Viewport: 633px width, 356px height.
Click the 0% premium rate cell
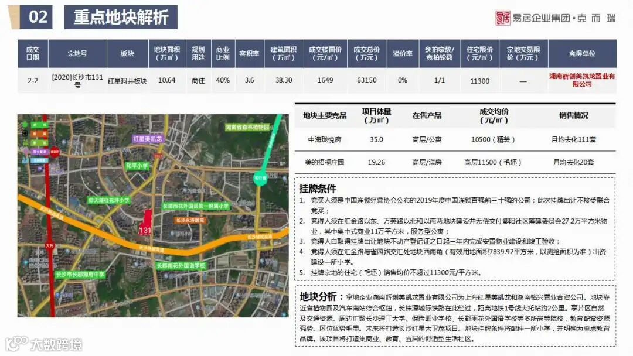click(x=403, y=80)
